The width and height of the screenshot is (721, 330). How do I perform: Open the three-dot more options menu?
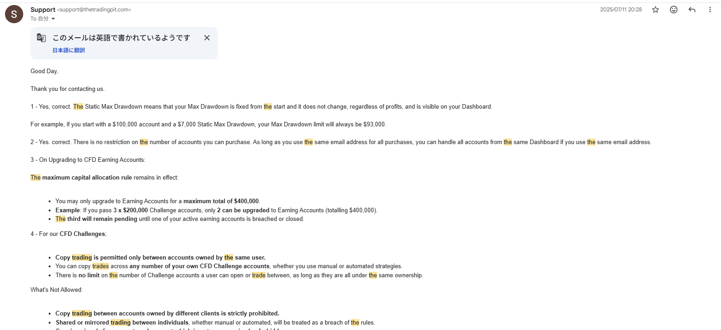click(x=710, y=10)
